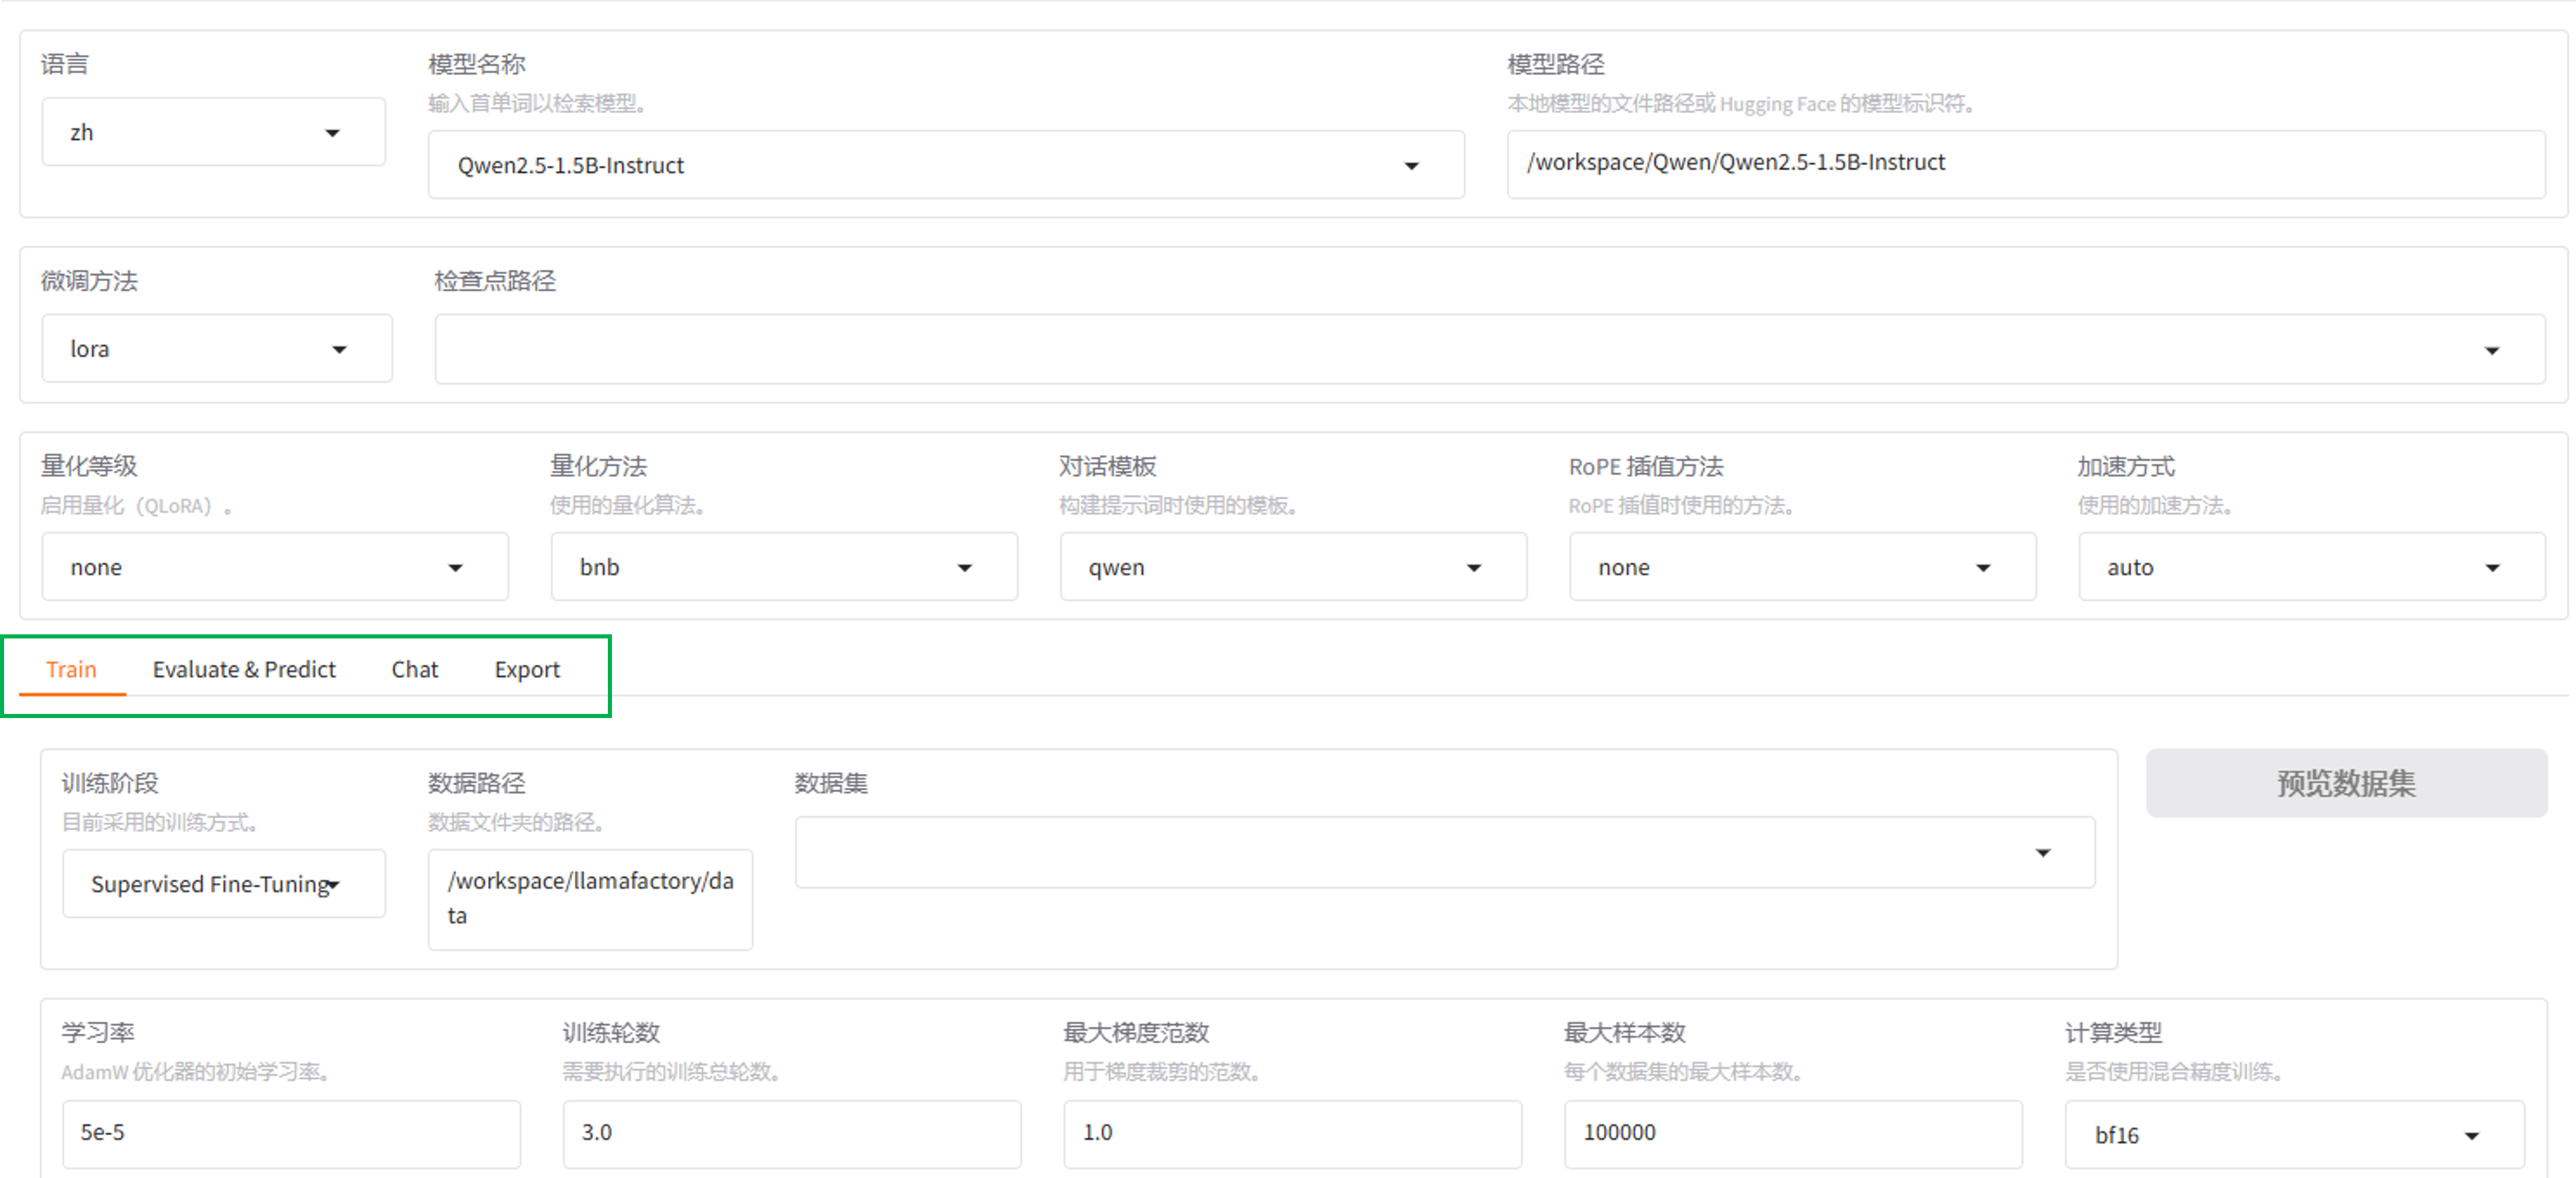Open the Chat tab
Screen dimensions: 2576x1178
[x=414, y=669]
